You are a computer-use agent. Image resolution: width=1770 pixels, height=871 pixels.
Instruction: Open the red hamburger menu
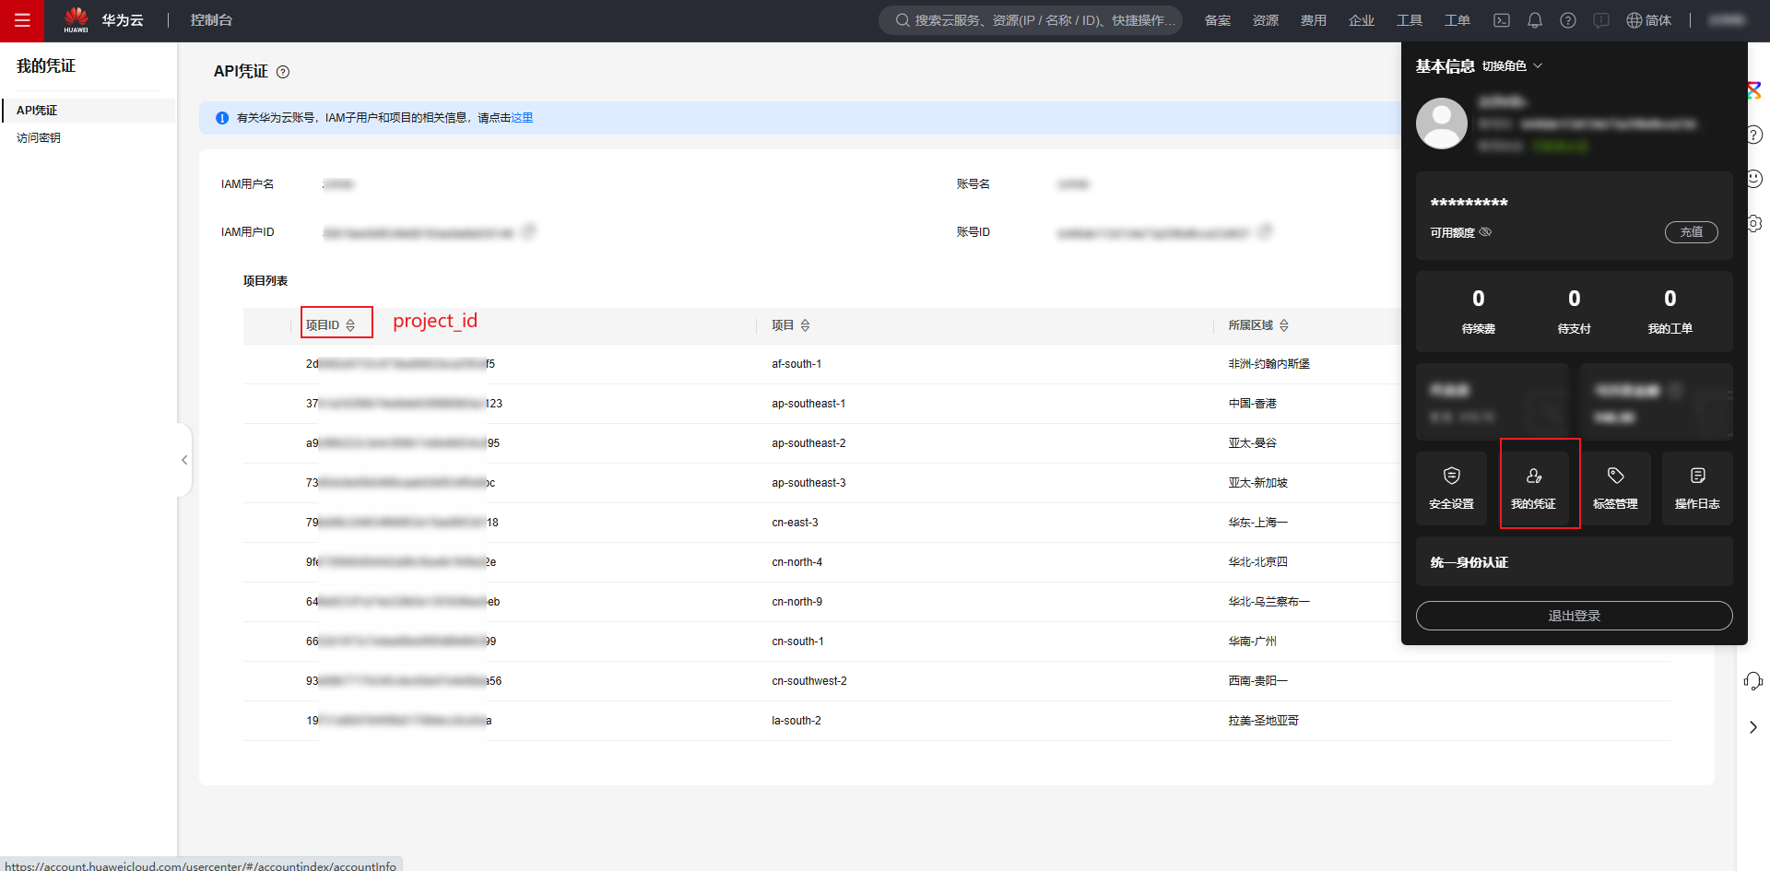[x=22, y=20]
